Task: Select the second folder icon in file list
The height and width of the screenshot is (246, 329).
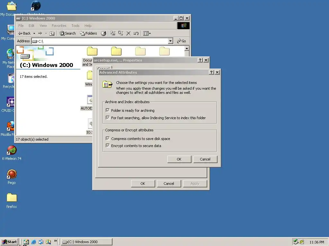Action: pyautogui.click(x=116, y=51)
